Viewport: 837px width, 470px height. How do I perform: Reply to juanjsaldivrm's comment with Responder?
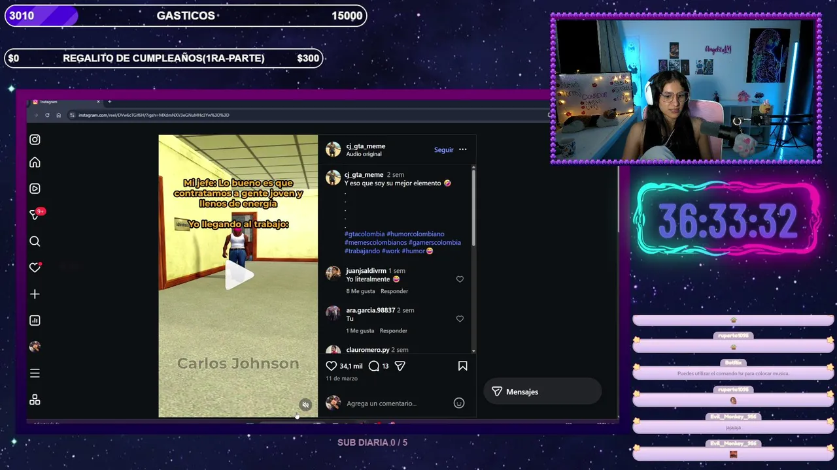point(394,291)
